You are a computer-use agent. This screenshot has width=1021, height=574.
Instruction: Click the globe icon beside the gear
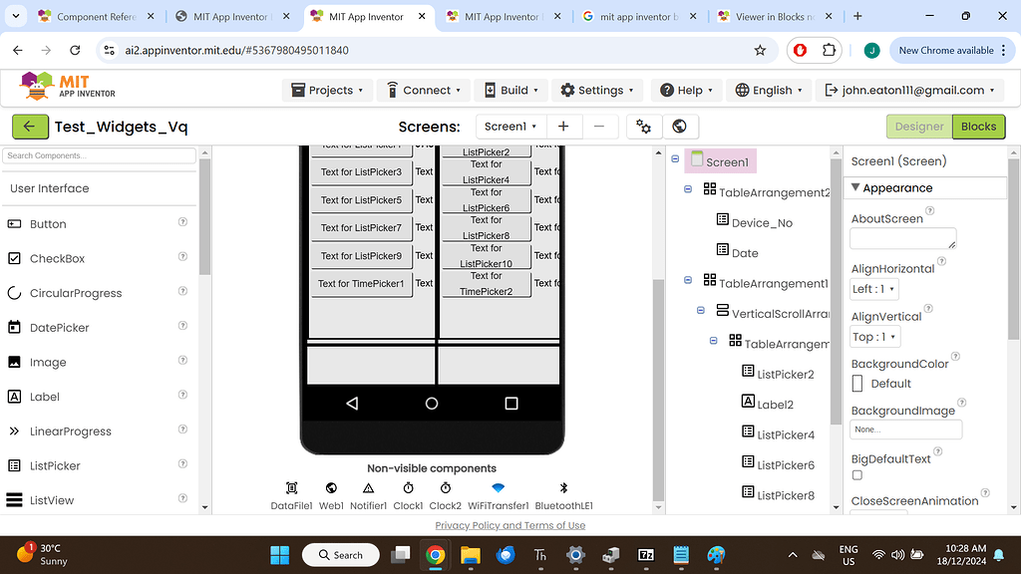(680, 127)
